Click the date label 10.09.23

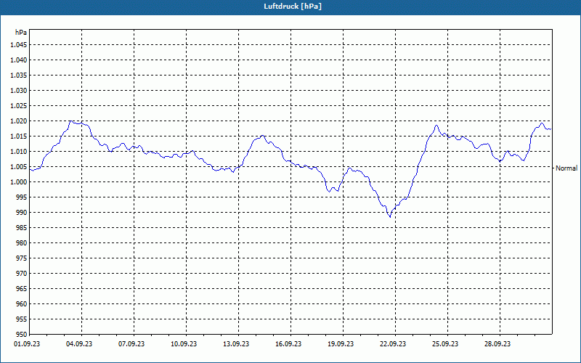[184, 344]
